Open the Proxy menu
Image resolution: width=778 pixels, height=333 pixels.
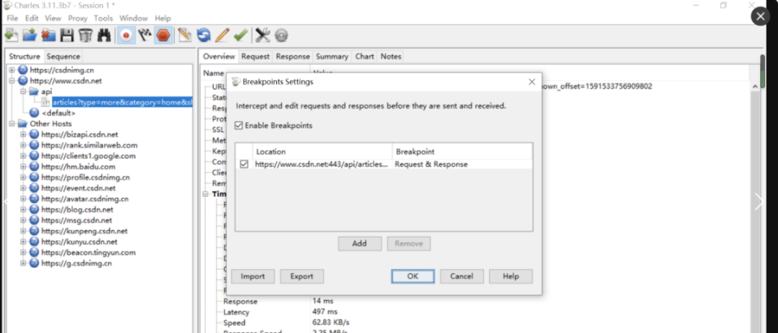(x=77, y=19)
